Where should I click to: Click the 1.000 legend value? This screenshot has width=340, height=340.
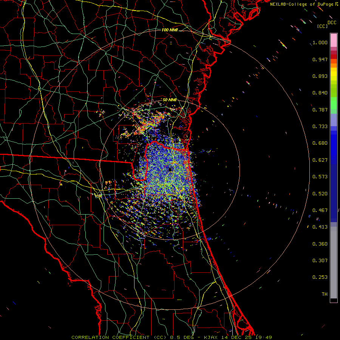tap(320, 42)
